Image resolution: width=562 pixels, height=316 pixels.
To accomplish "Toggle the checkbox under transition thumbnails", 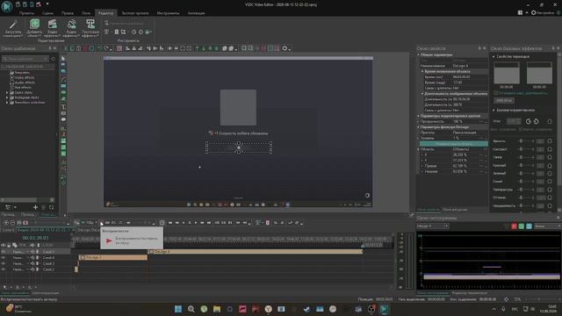I will click(x=496, y=93).
